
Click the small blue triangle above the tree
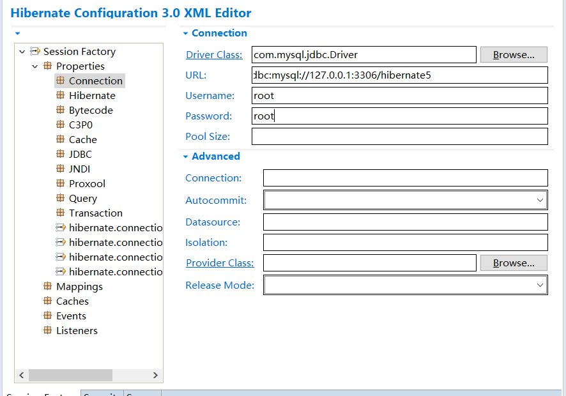(17, 33)
